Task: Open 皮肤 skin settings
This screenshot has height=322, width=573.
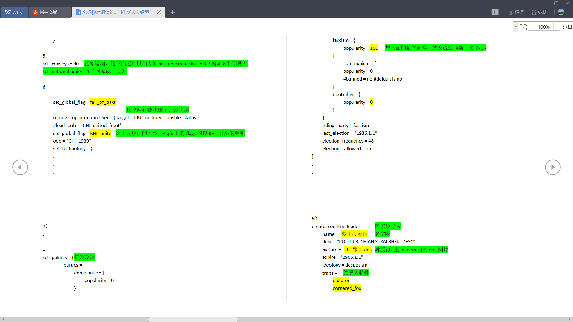Action: click(539, 12)
